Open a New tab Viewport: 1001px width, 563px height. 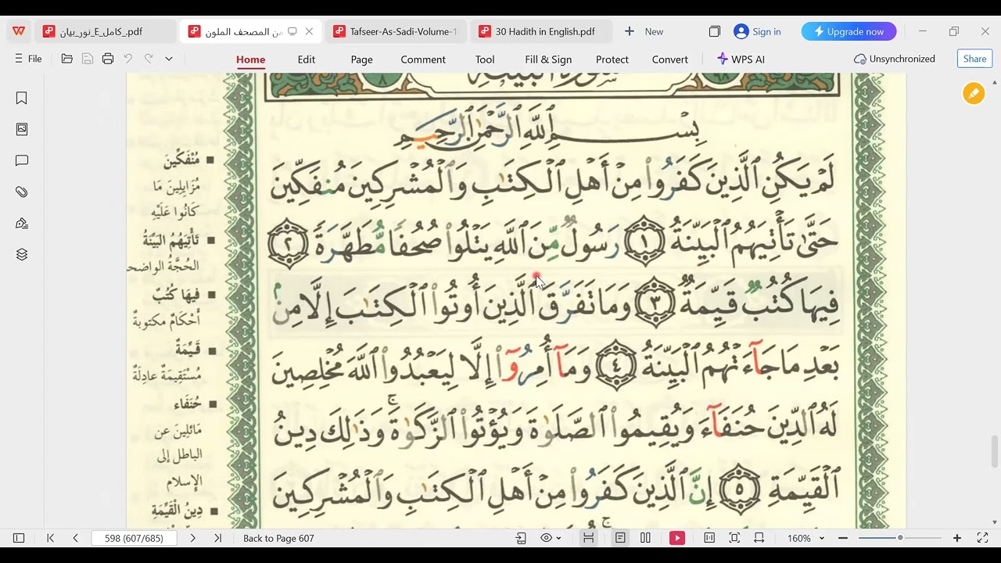tap(644, 31)
